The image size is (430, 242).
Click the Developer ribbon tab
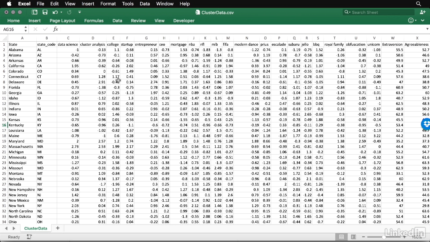point(184,21)
